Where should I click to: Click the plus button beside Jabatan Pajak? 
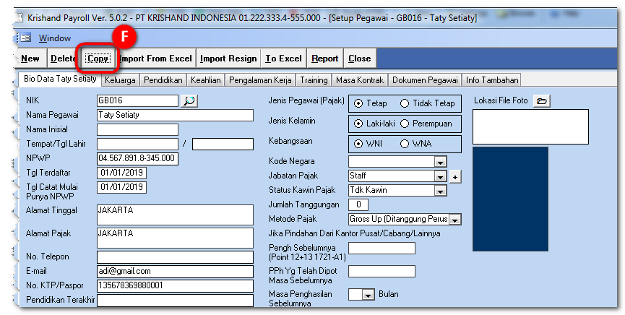[454, 176]
